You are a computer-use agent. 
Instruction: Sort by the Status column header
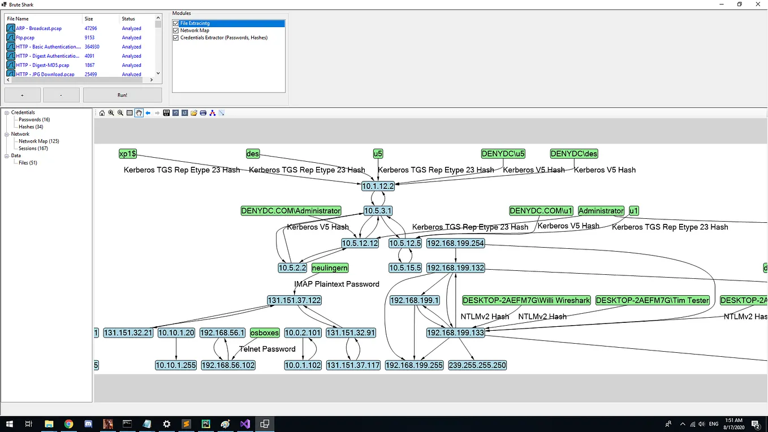click(137, 19)
